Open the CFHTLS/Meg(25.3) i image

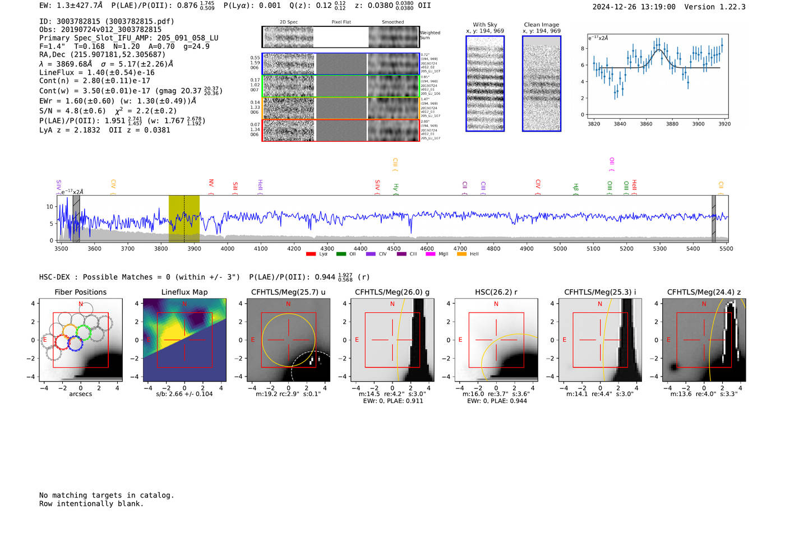(x=600, y=340)
